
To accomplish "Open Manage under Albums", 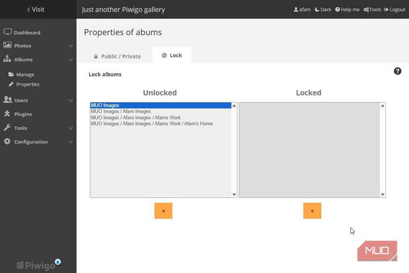I will (x=25, y=75).
